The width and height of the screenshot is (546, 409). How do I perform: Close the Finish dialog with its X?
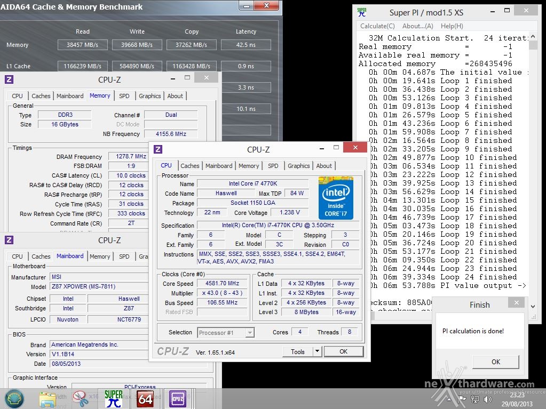click(517, 302)
